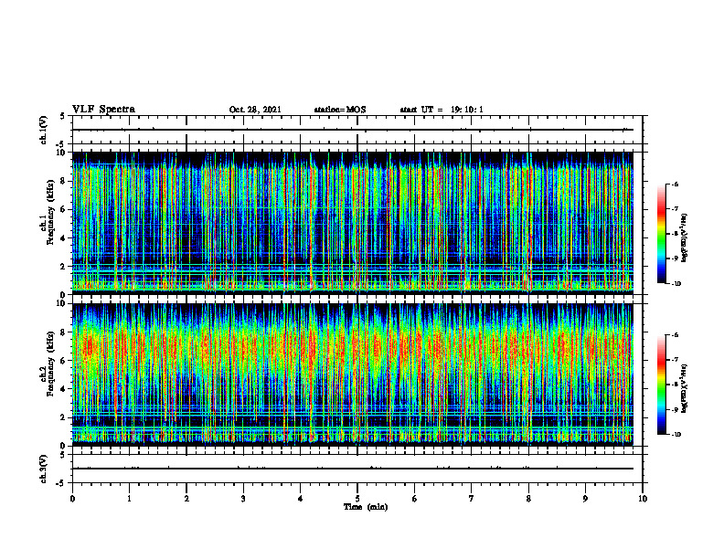
Task: Click the "2" kHz tick of ch.1 spectrogram
Action: click(63, 266)
